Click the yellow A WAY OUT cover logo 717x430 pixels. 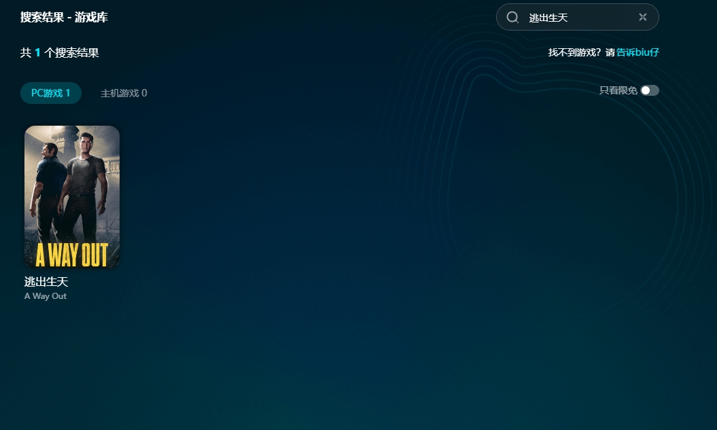[x=72, y=255]
